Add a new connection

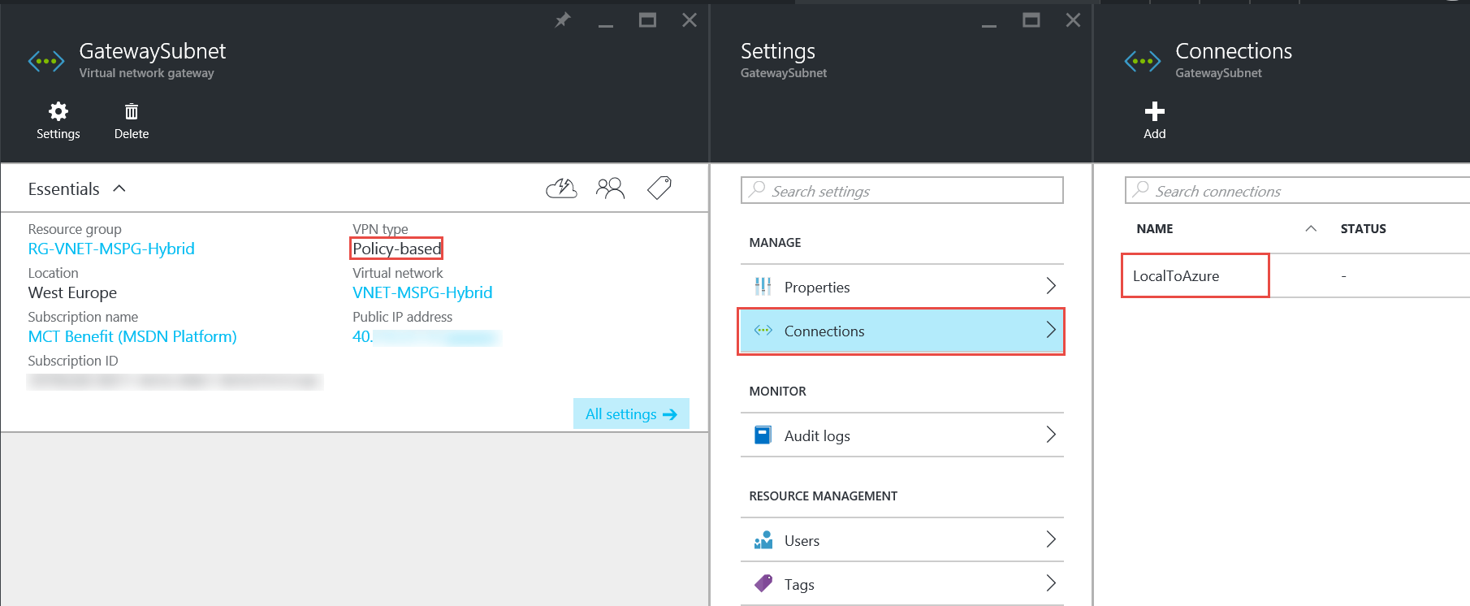(1154, 121)
